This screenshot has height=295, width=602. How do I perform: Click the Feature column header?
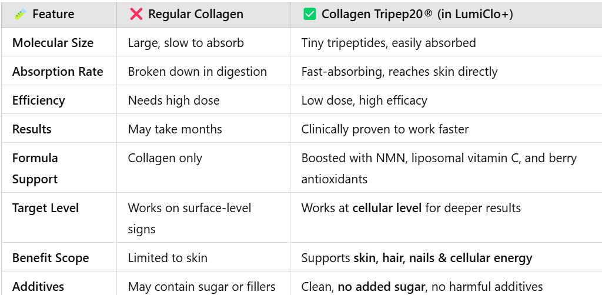pyautogui.click(x=53, y=14)
